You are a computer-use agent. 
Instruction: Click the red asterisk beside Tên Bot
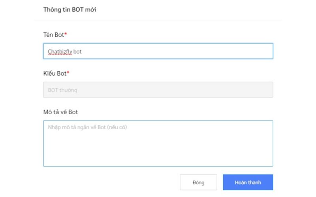click(66, 34)
